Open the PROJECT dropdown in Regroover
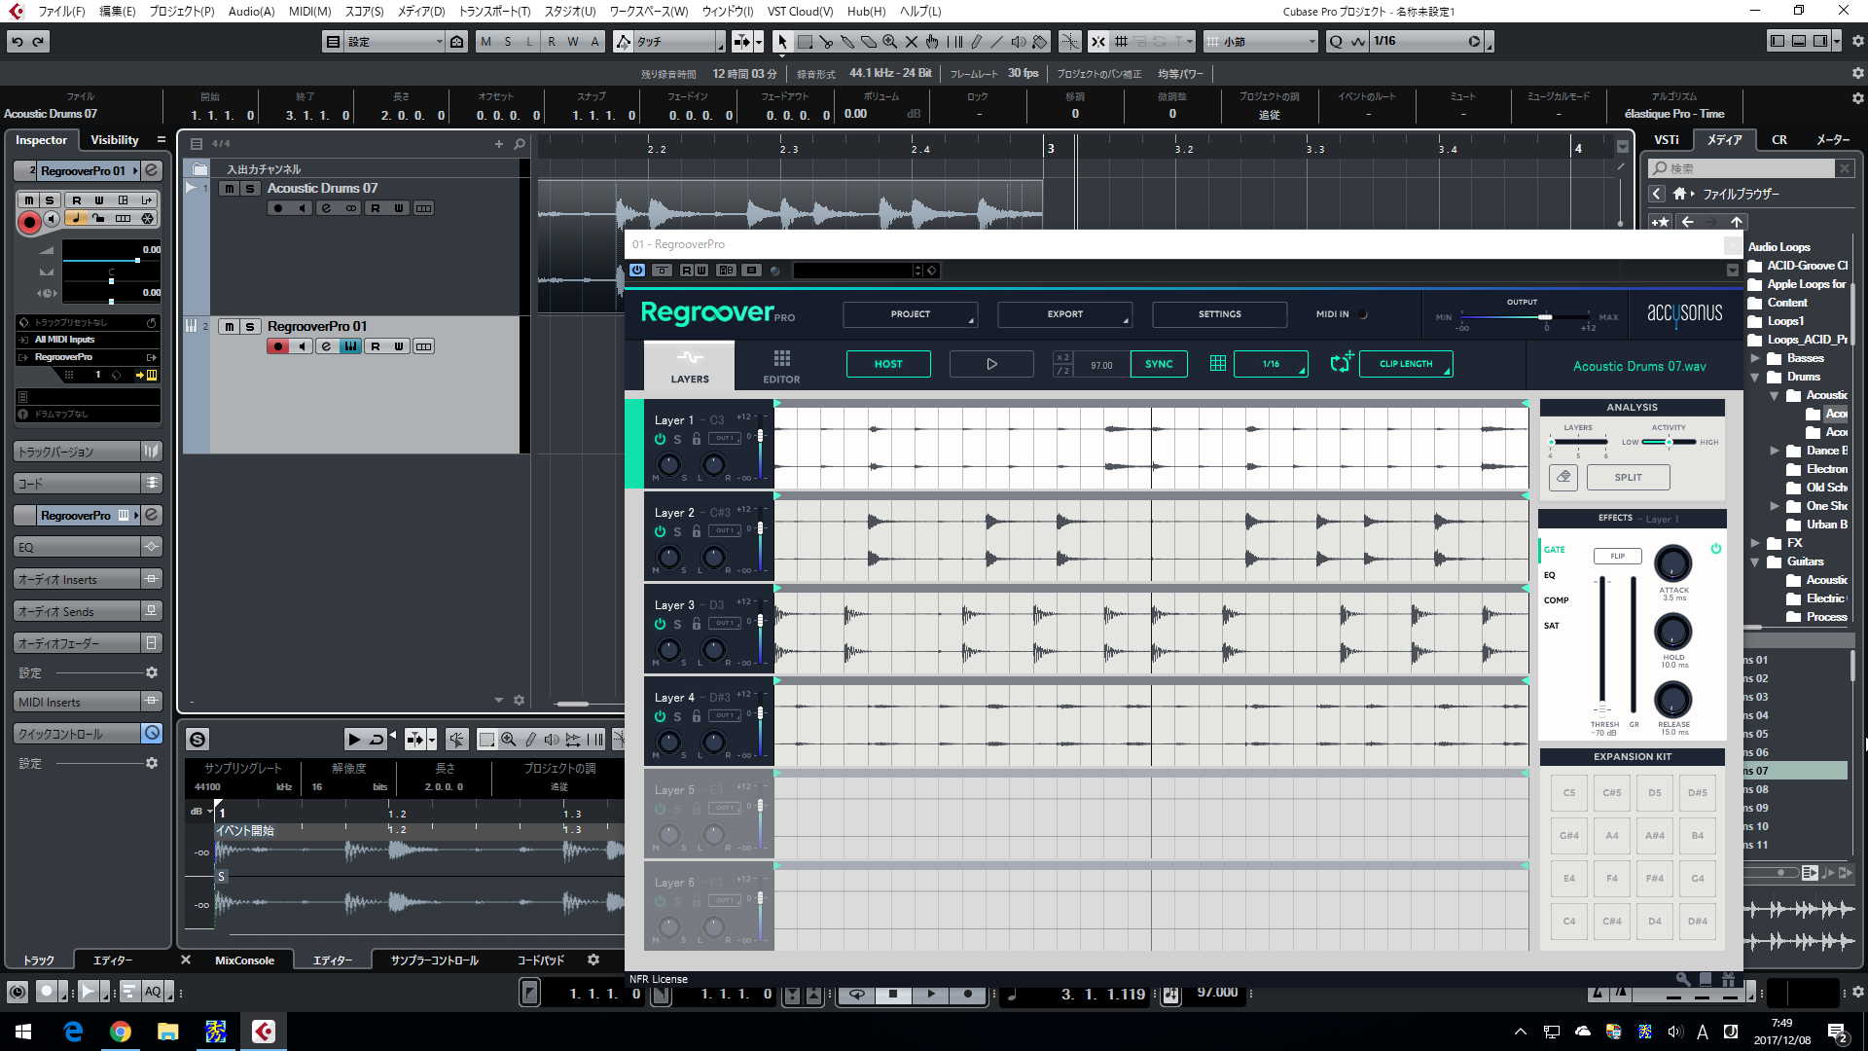The width and height of the screenshot is (1868, 1051). pyautogui.click(x=910, y=314)
